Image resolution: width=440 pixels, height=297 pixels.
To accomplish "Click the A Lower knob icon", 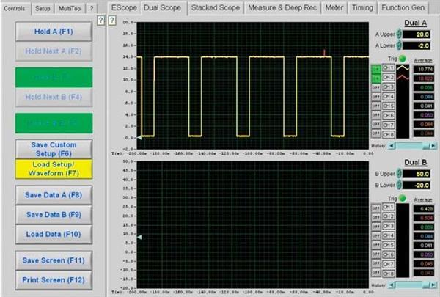I will 398,45.
